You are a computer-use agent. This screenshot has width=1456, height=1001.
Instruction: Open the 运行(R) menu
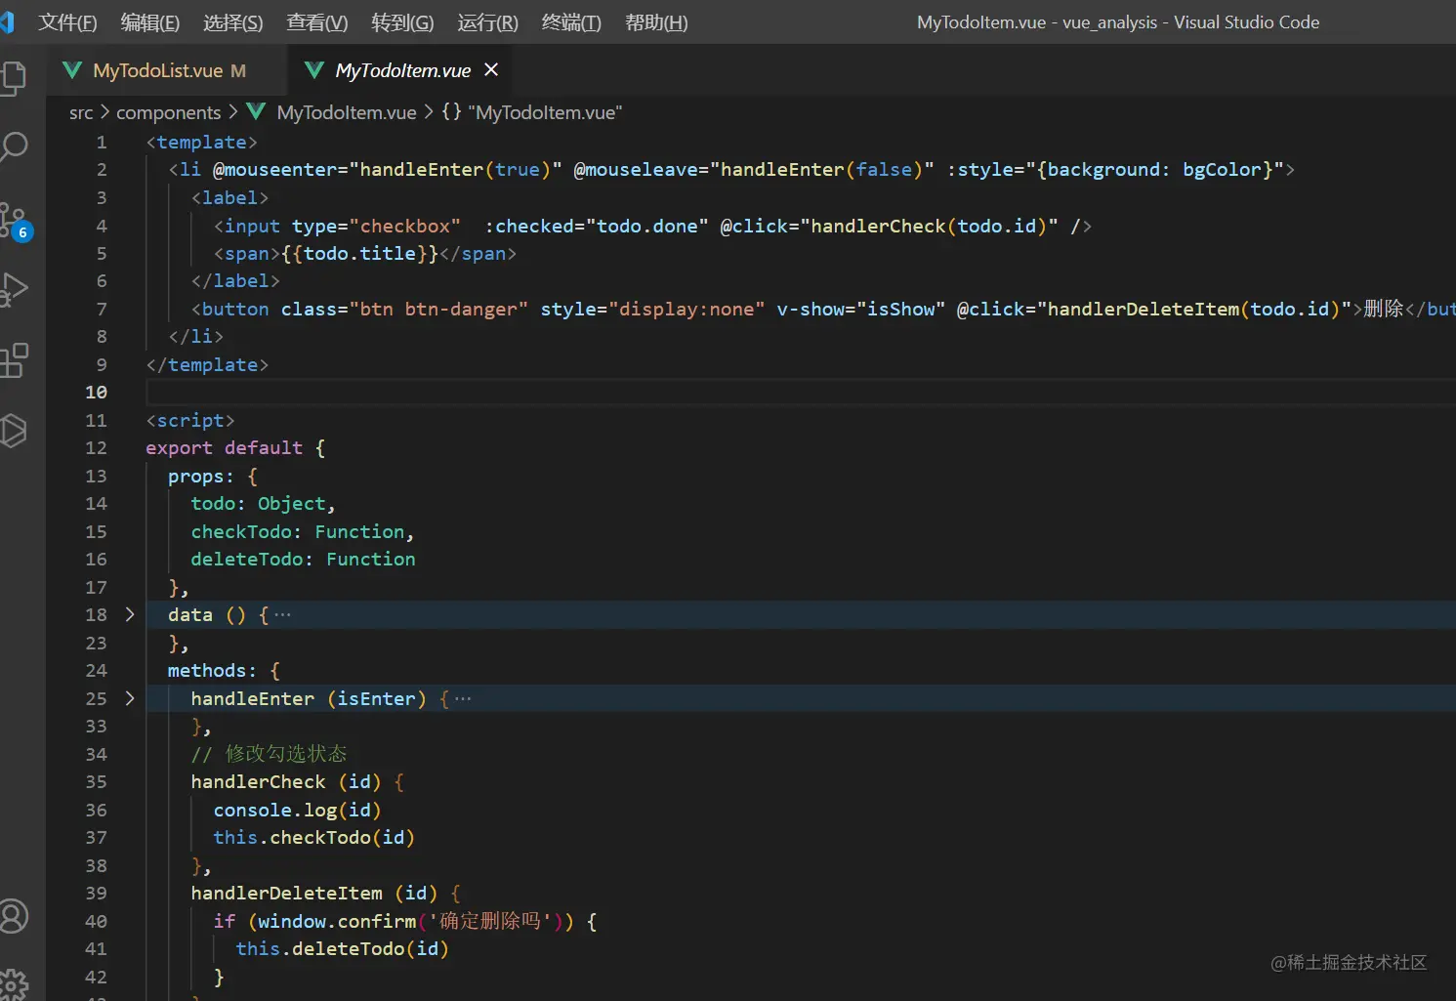(x=487, y=22)
